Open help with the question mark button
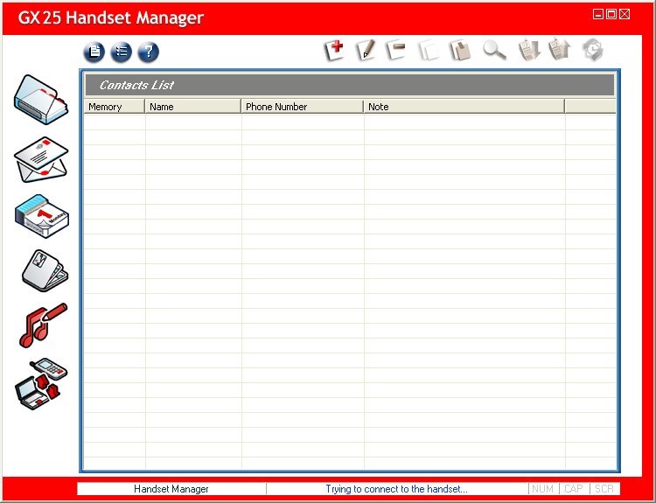 coord(149,52)
